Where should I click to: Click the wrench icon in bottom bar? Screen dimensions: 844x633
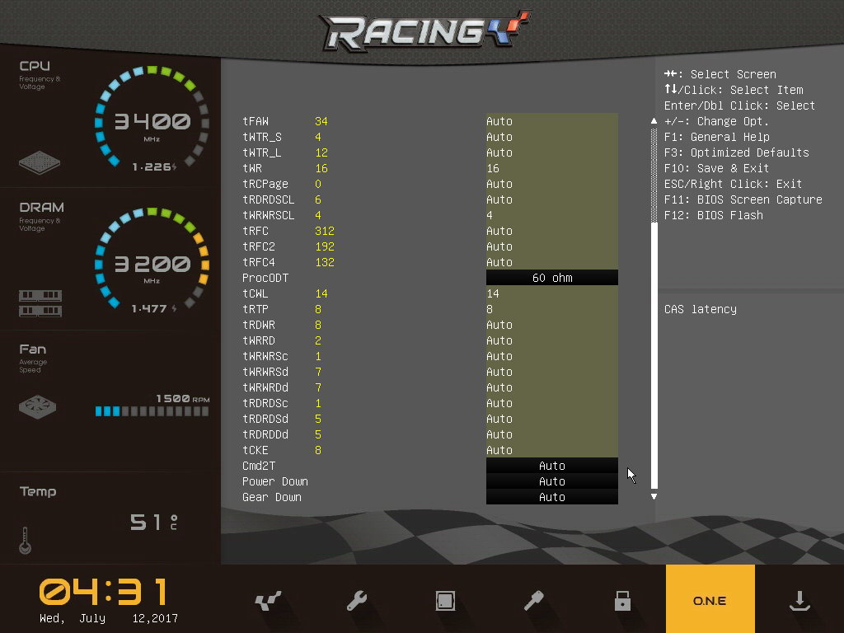[357, 602]
